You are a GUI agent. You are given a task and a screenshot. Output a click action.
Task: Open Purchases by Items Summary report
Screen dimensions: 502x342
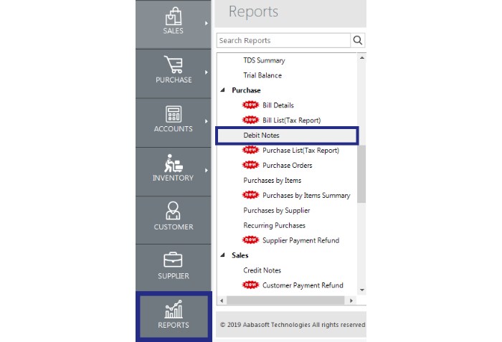click(x=306, y=195)
